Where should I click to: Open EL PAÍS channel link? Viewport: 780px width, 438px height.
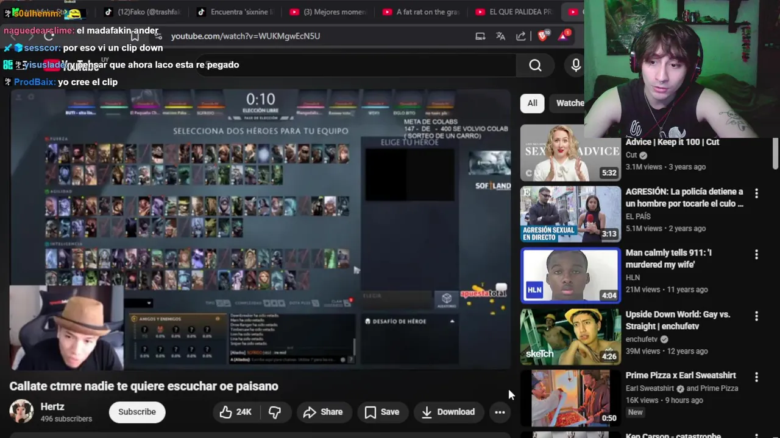click(638, 216)
